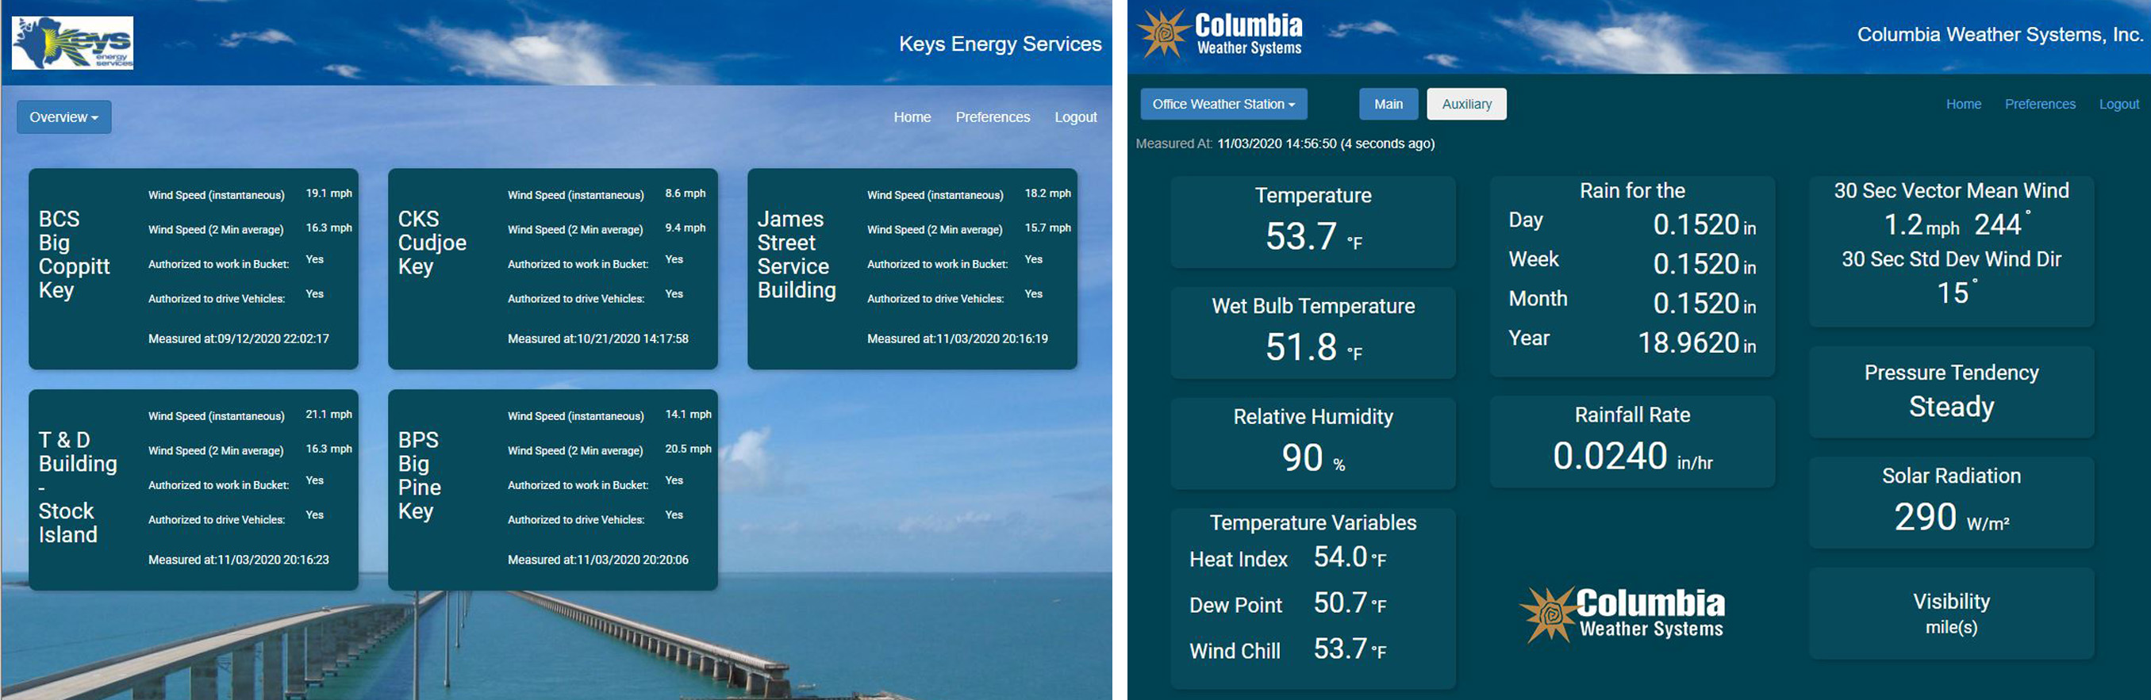Switch to the Auxiliary tab

tap(1466, 105)
